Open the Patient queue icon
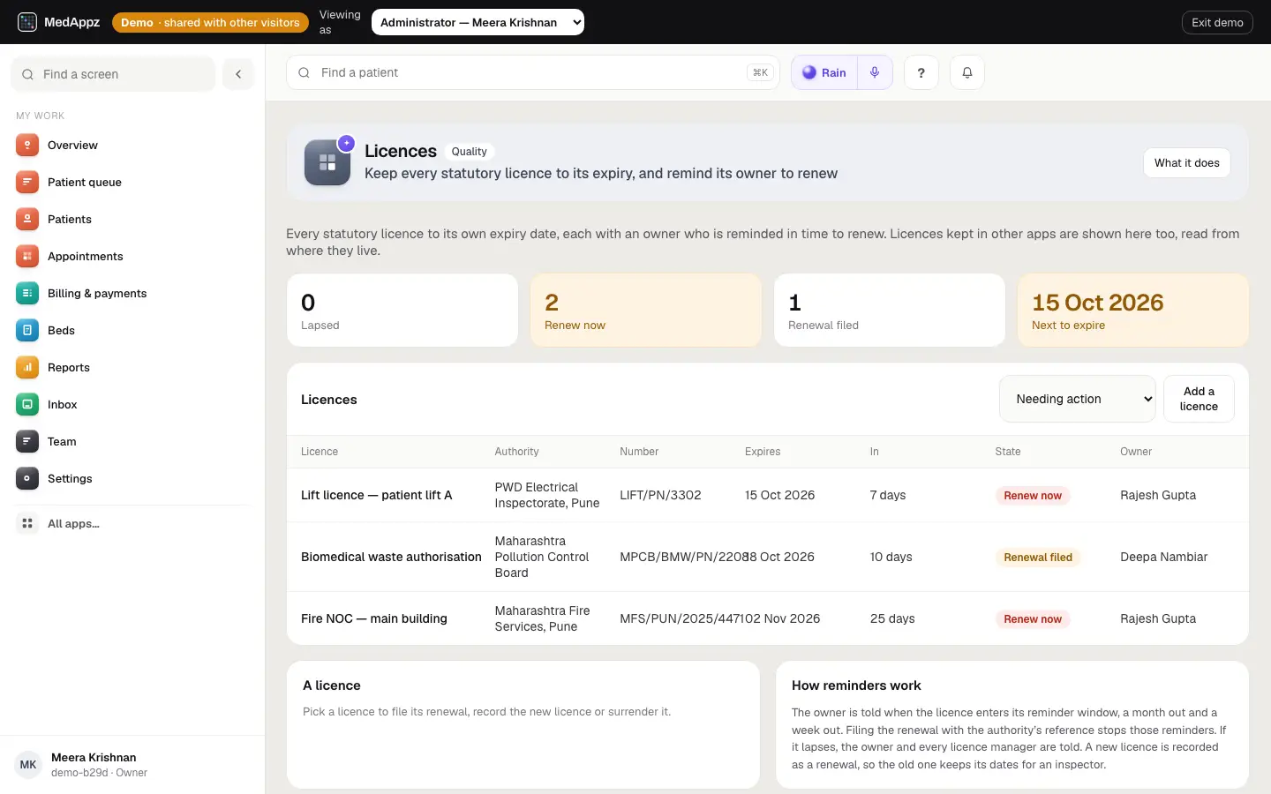 [x=27, y=183]
